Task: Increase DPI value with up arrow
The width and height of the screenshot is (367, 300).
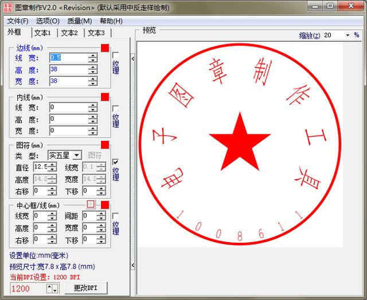Action: click(50, 289)
